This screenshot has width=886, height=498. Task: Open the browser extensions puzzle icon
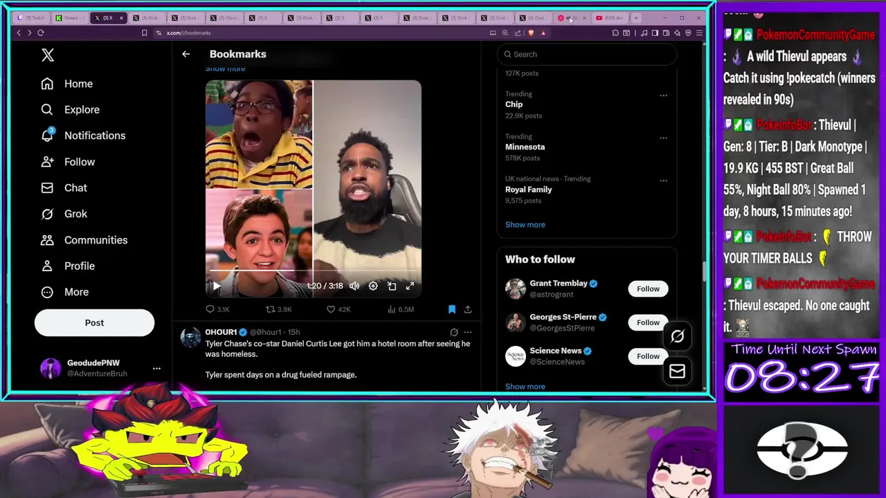click(x=615, y=33)
